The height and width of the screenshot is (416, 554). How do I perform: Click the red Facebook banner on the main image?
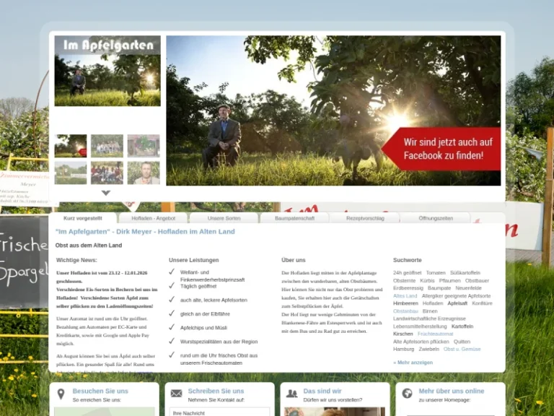pyautogui.click(x=441, y=149)
